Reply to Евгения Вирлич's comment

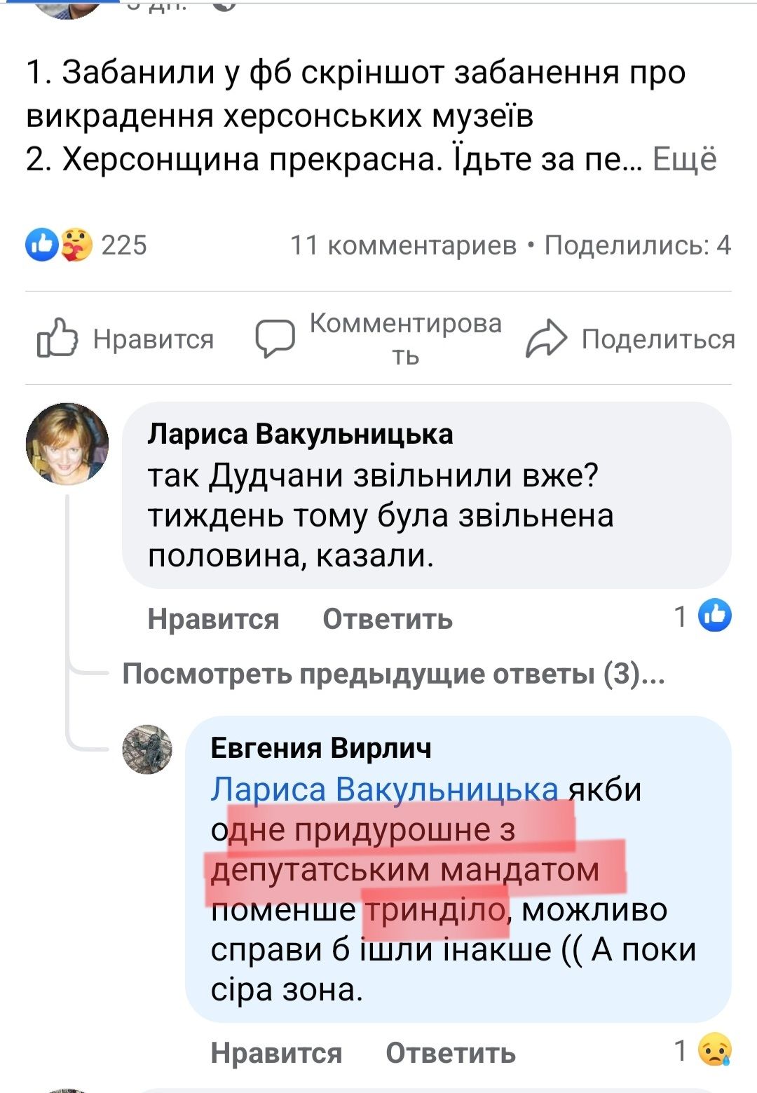(x=451, y=1053)
